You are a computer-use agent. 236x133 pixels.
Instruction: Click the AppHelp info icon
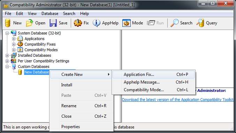tap(96, 23)
